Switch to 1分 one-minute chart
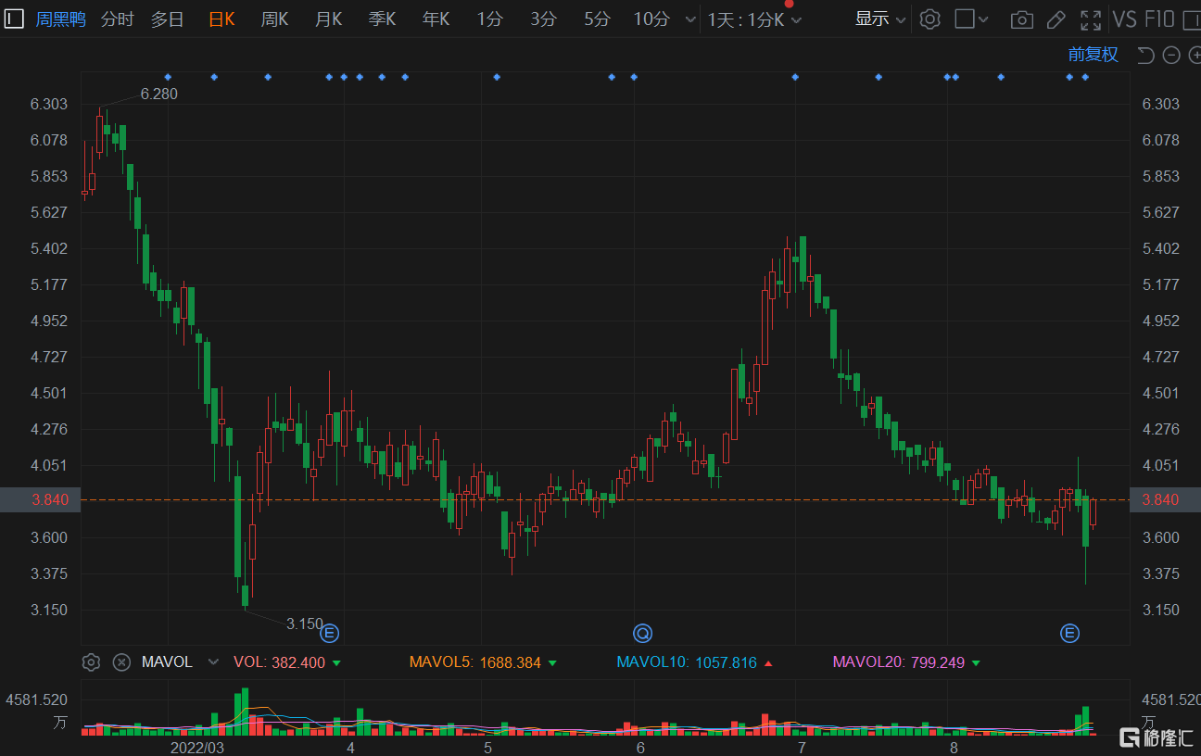 pyautogui.click(x=490, y=19)
